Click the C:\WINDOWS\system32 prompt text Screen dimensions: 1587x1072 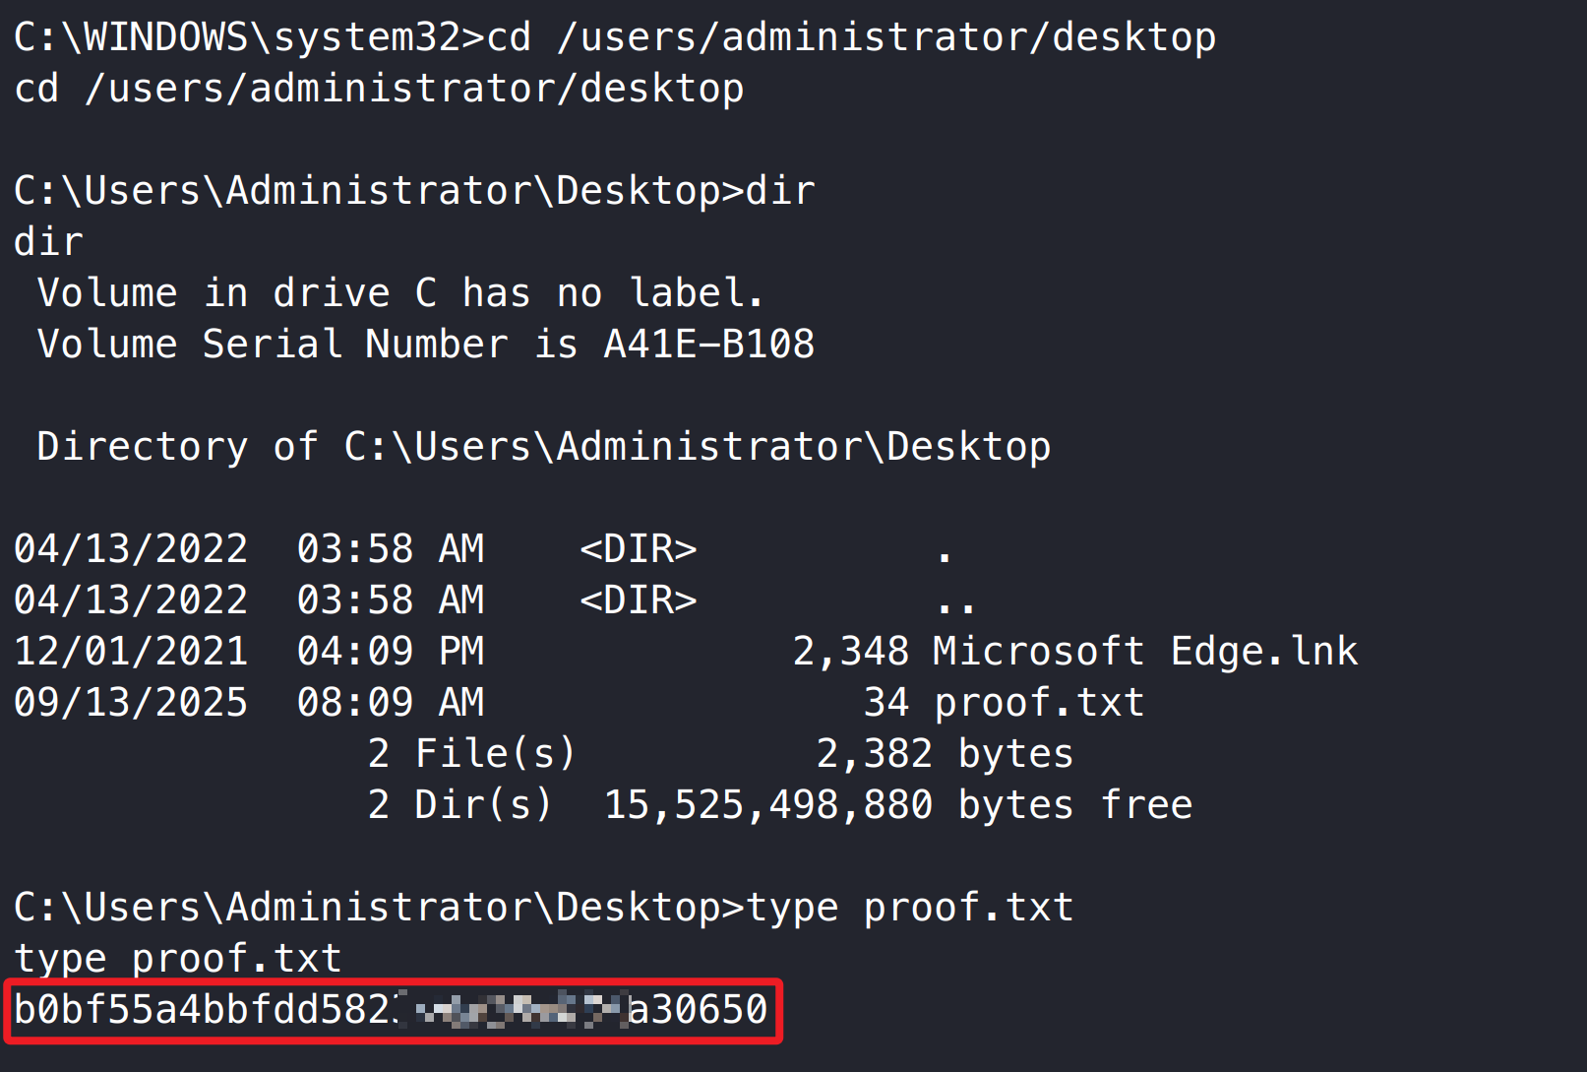[x=236, y=37]
